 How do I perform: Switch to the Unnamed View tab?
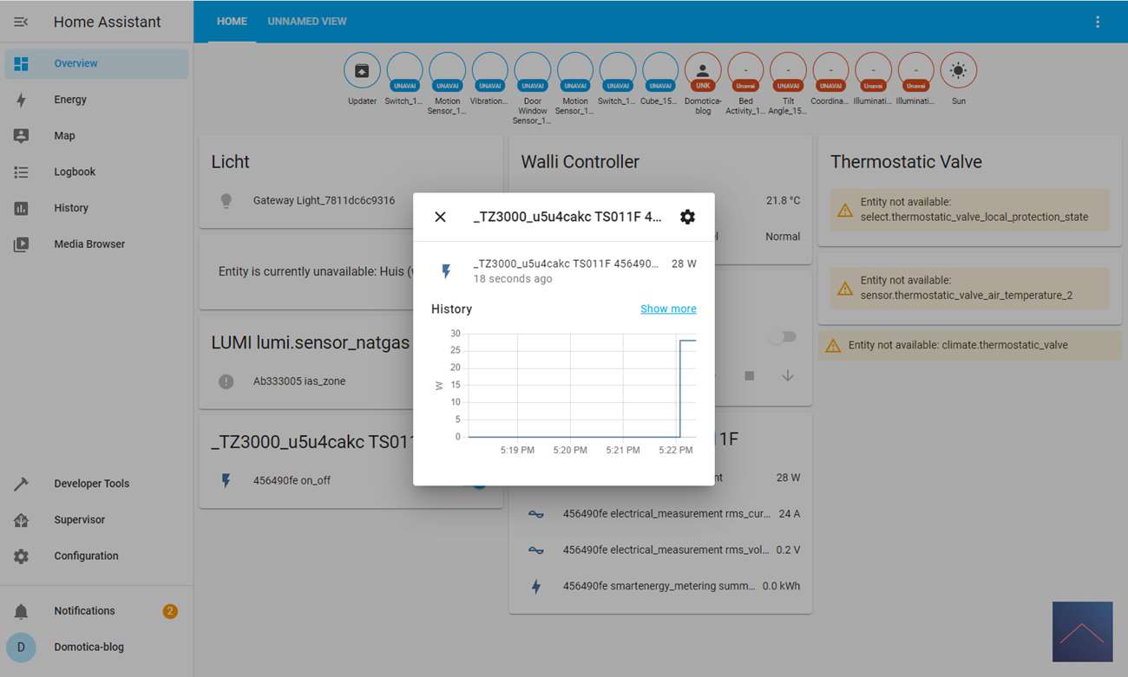point(307,22)
